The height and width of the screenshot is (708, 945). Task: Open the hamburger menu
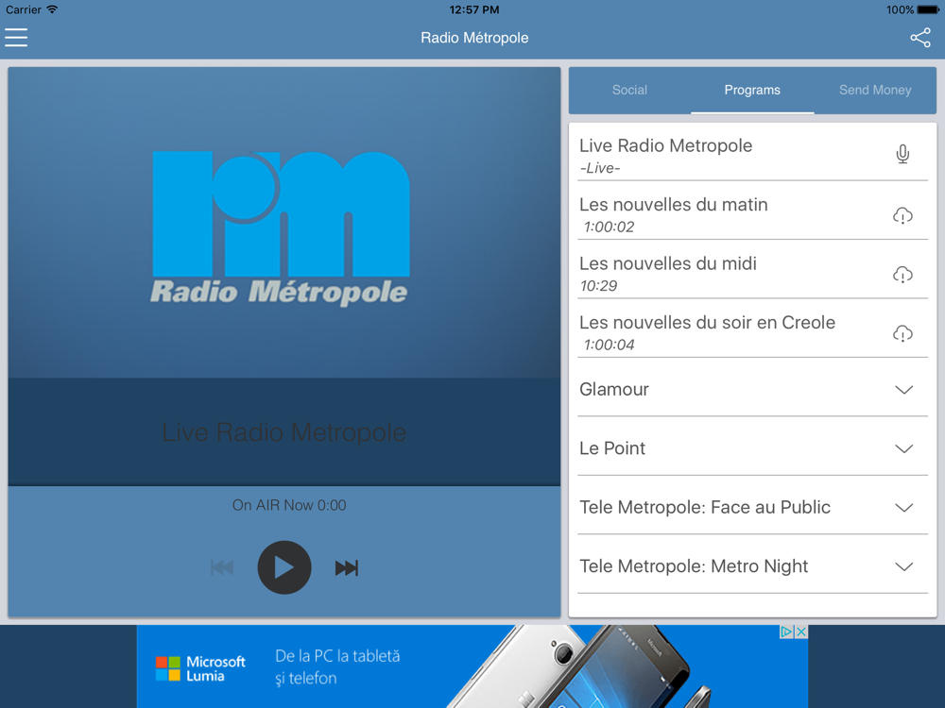pos(16,38)
